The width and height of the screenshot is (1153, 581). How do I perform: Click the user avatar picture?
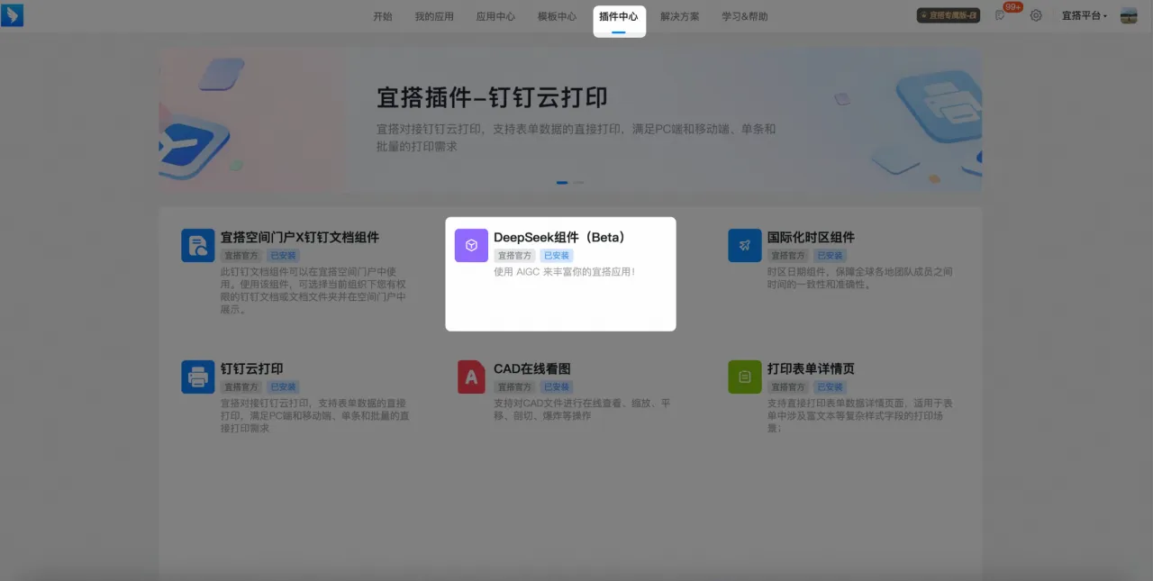pos(1129,15)
